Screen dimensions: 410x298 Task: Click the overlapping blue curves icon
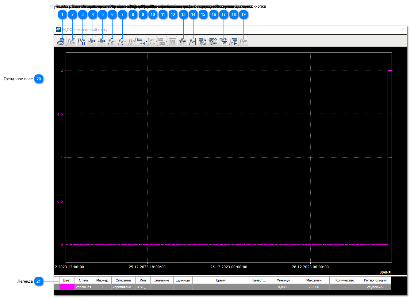click(x=182, y=41)
